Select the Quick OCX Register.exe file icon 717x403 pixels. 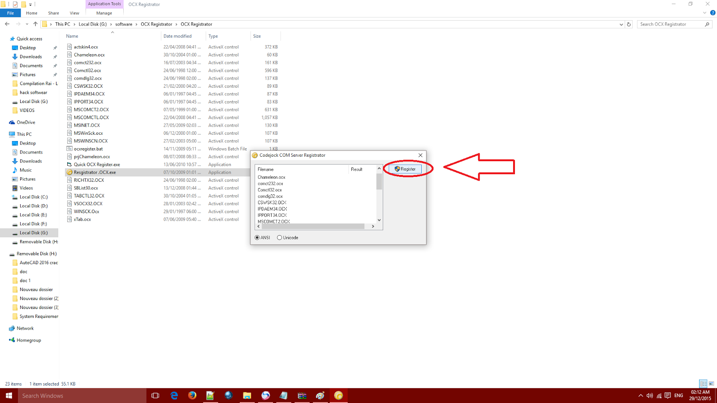click(x=69, y=164)
